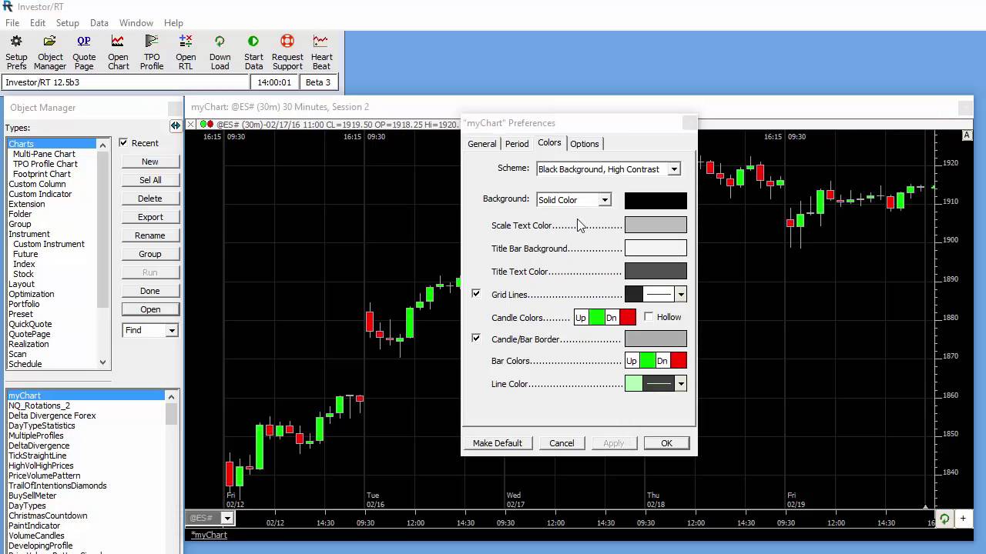Click the green refresh icon under the chart
Screen dimensions: 986x554
point(944,519)
